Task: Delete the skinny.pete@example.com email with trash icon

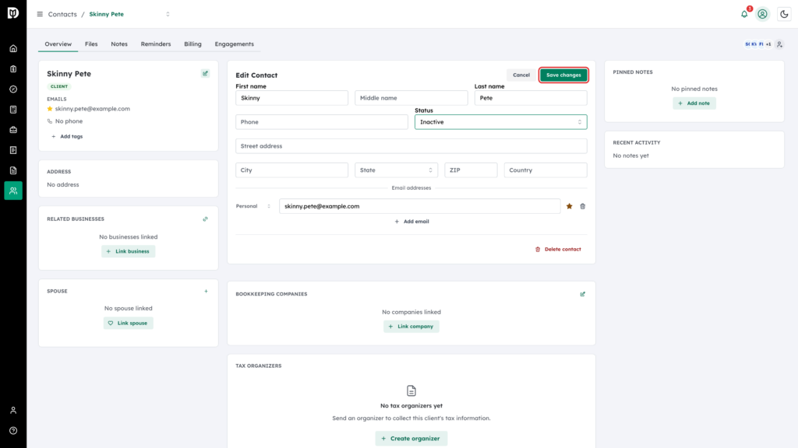Action: [583, 206]
